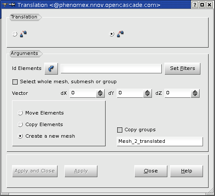Screen dimensions: 215x196
Task: Click the Mesh_2_translated name field
Action: pyautogui.click(x=160, y=142)
